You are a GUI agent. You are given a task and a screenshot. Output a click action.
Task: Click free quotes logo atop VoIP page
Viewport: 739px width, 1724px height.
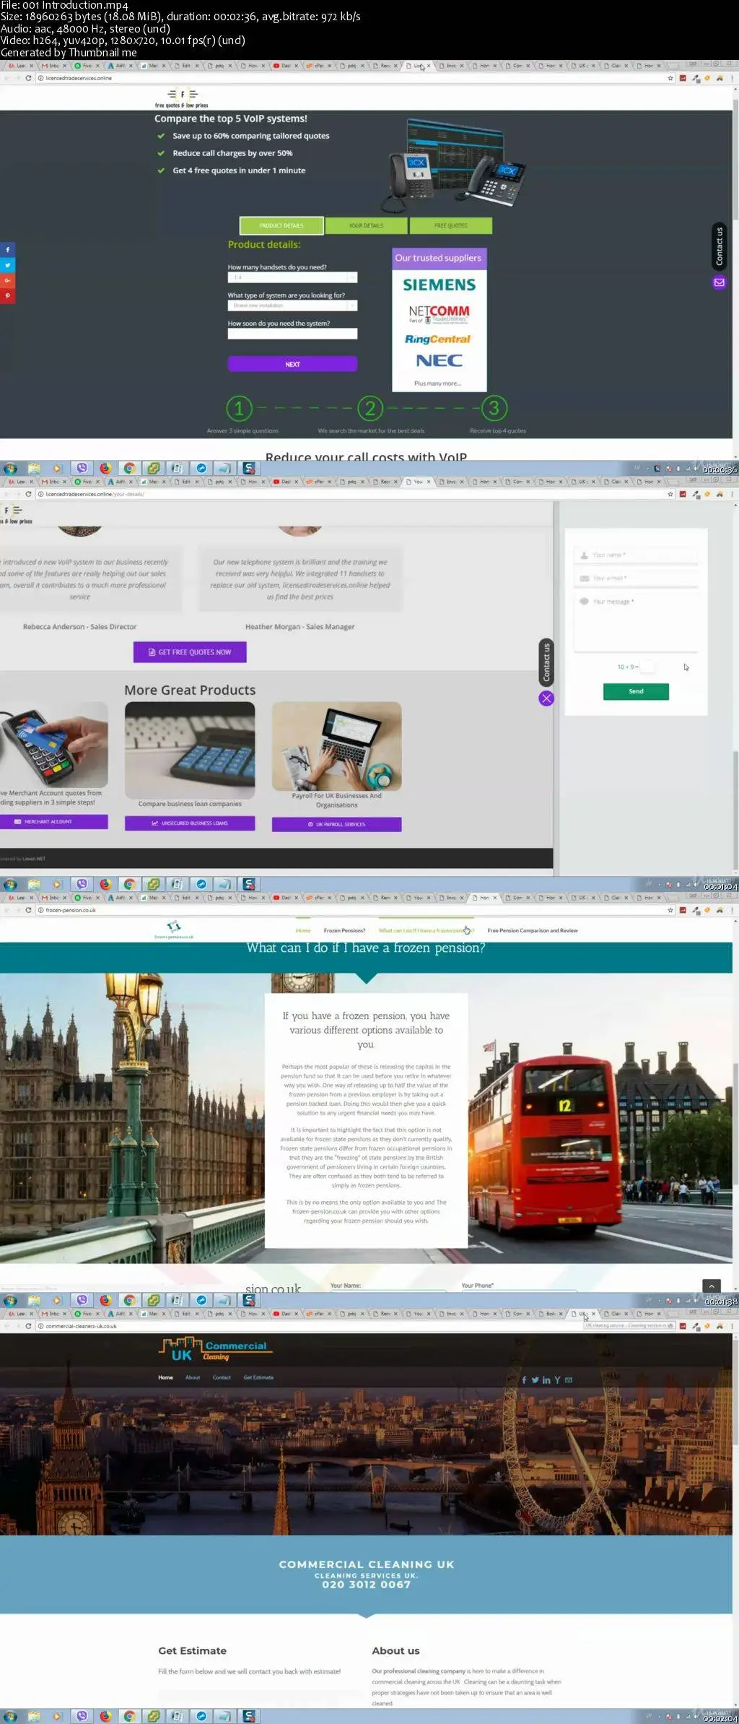pyautogui.click(x=182, y=98)
